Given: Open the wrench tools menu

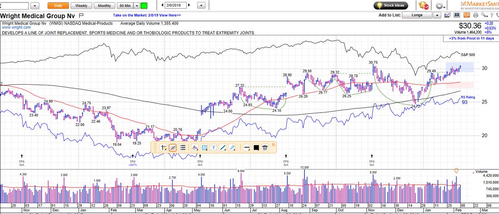Looking at the screenshot, I should click(484, 15).
